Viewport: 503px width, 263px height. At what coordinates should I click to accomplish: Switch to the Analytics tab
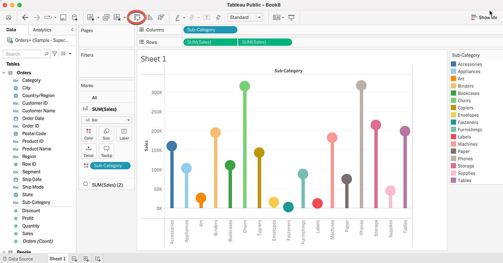[x=42, y=30]
